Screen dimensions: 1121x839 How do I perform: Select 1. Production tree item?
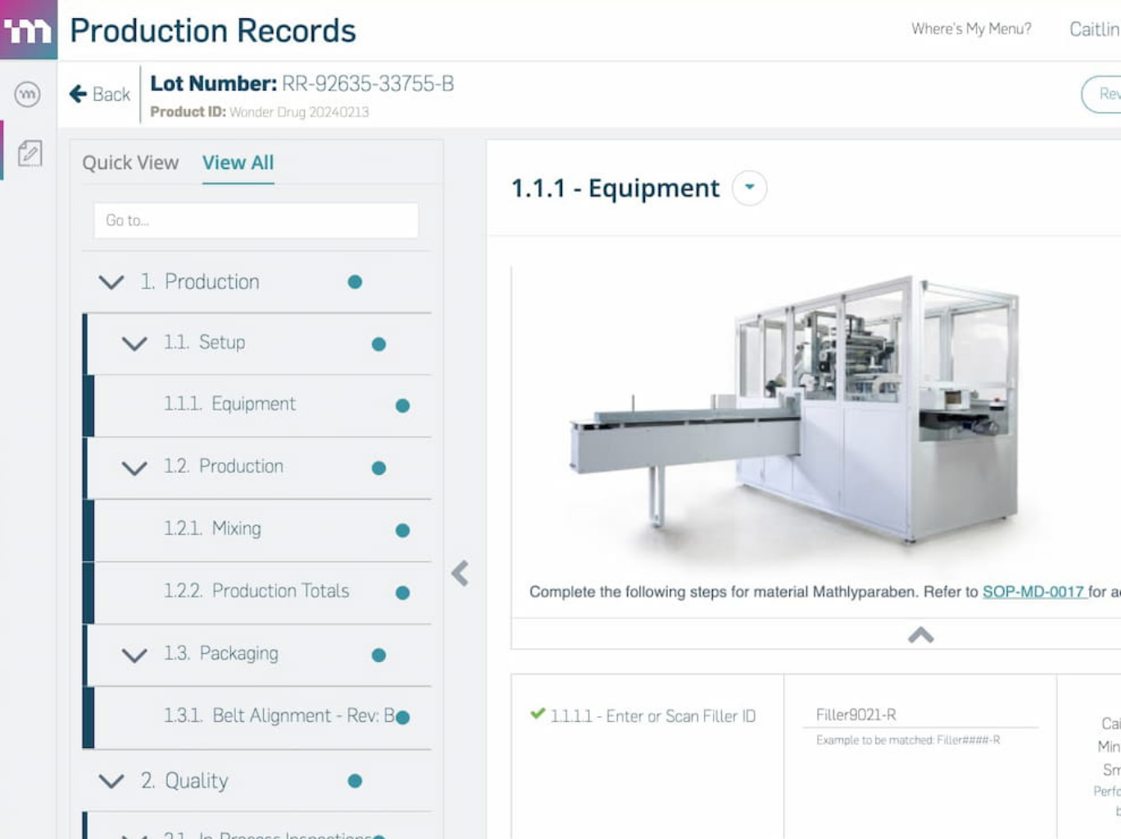256,282
